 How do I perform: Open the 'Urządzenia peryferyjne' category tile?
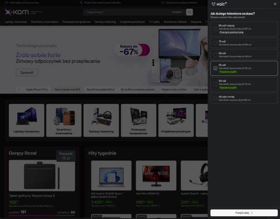(176, 120)
